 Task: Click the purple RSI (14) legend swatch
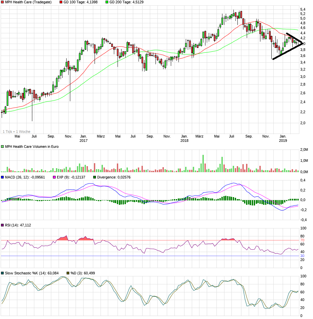click(3, 225)
